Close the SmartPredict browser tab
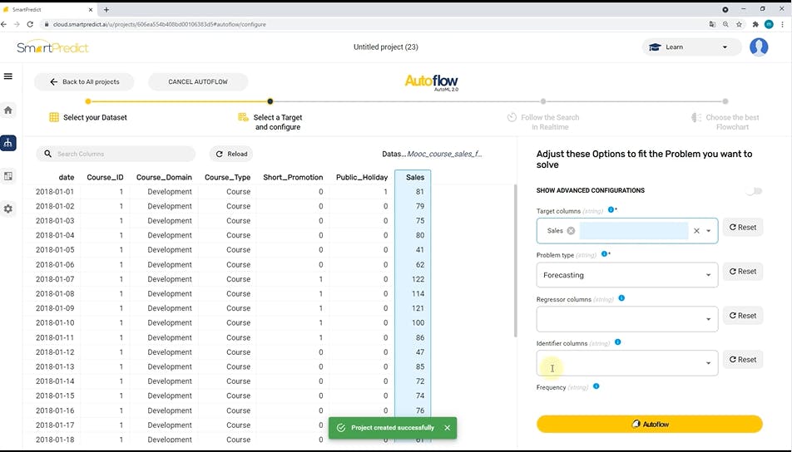 pyautogui.click(x=91, y=10)
